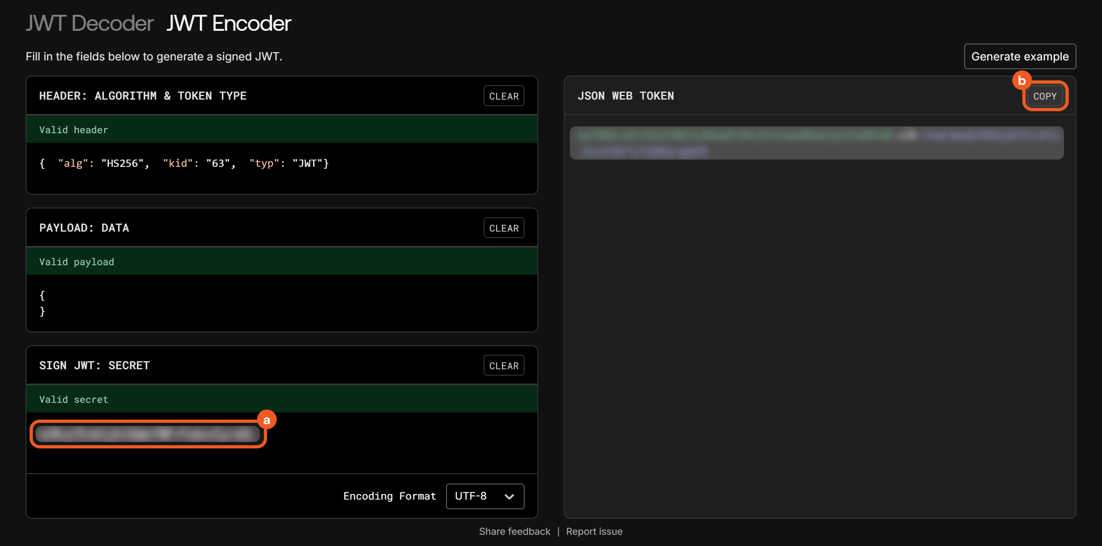1102x546 pixels.
Task: Open the Share feedback link
Action: coord(514,532)
